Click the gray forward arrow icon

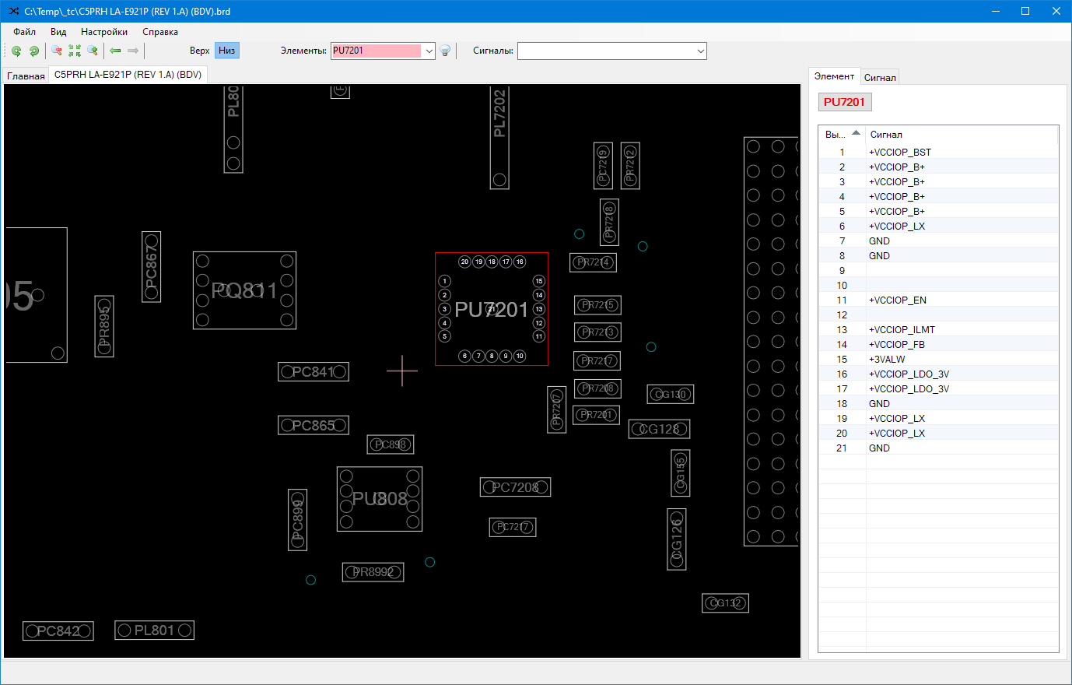(133, 51)
